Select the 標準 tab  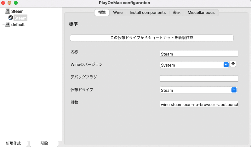tap(102, 13)
